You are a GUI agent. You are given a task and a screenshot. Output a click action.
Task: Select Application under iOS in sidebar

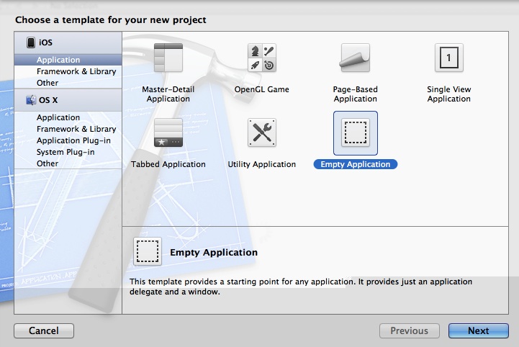pos(58,60)
